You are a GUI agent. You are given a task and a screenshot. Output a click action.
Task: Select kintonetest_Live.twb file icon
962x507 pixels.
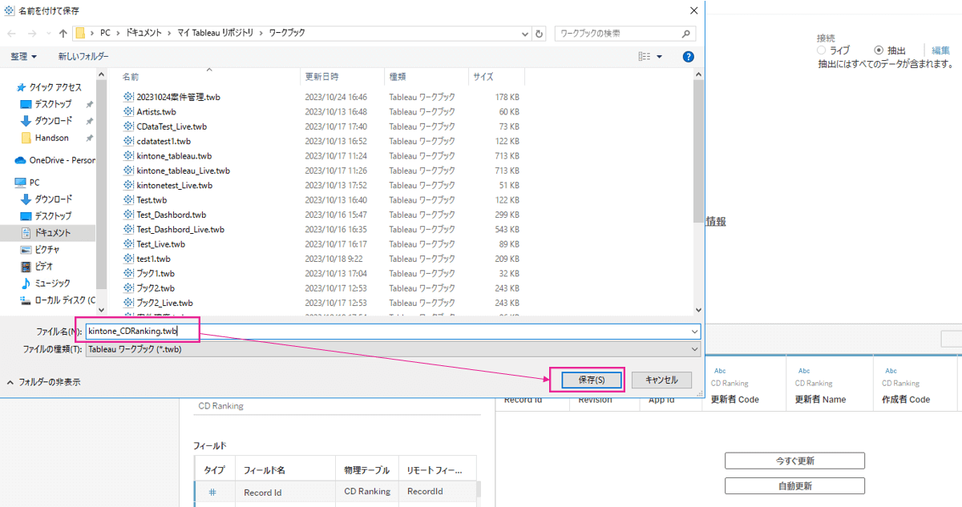coord(129,185)
